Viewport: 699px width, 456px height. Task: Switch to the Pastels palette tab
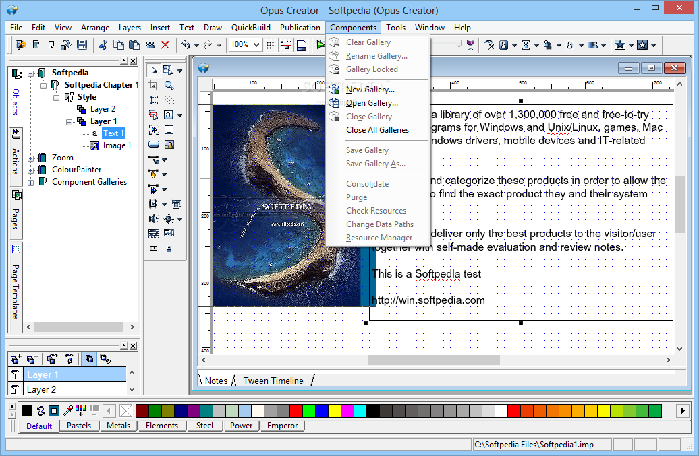coord(79,425)
